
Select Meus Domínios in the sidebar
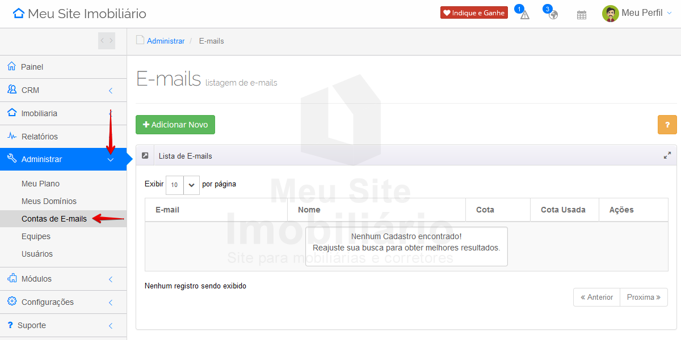[x=49, y=201]
